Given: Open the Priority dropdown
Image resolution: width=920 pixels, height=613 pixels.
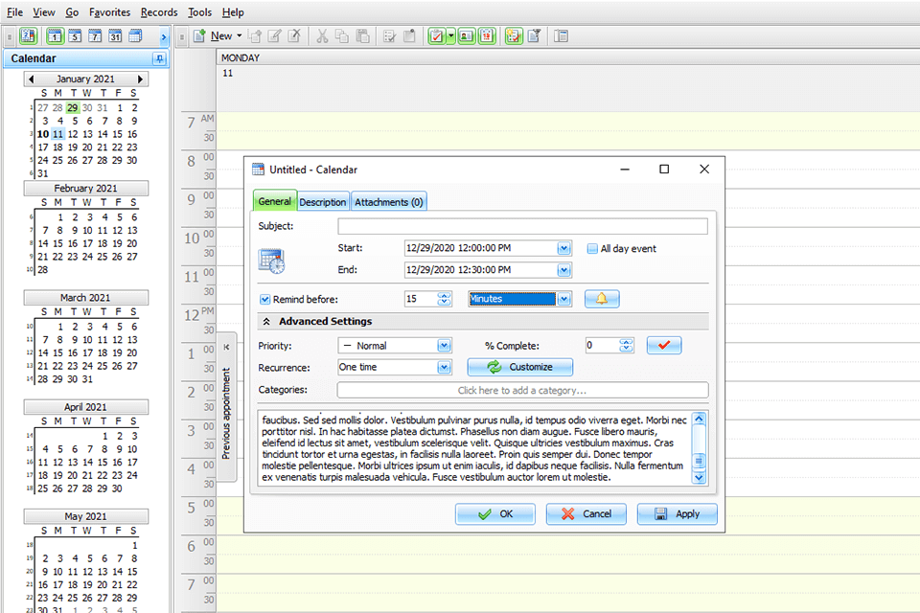Looking at the screenshot, I should (443, 345).
